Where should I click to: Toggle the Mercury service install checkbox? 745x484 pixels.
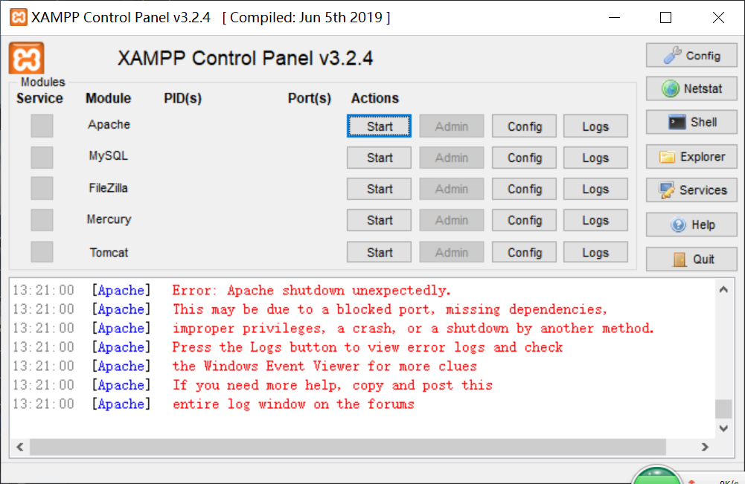(42, 220)
